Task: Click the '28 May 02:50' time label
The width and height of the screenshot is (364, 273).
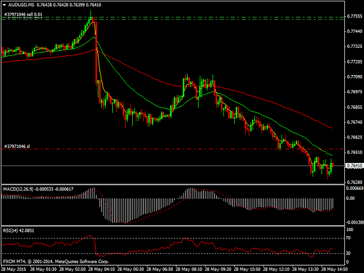Action: tap(72, 270)
